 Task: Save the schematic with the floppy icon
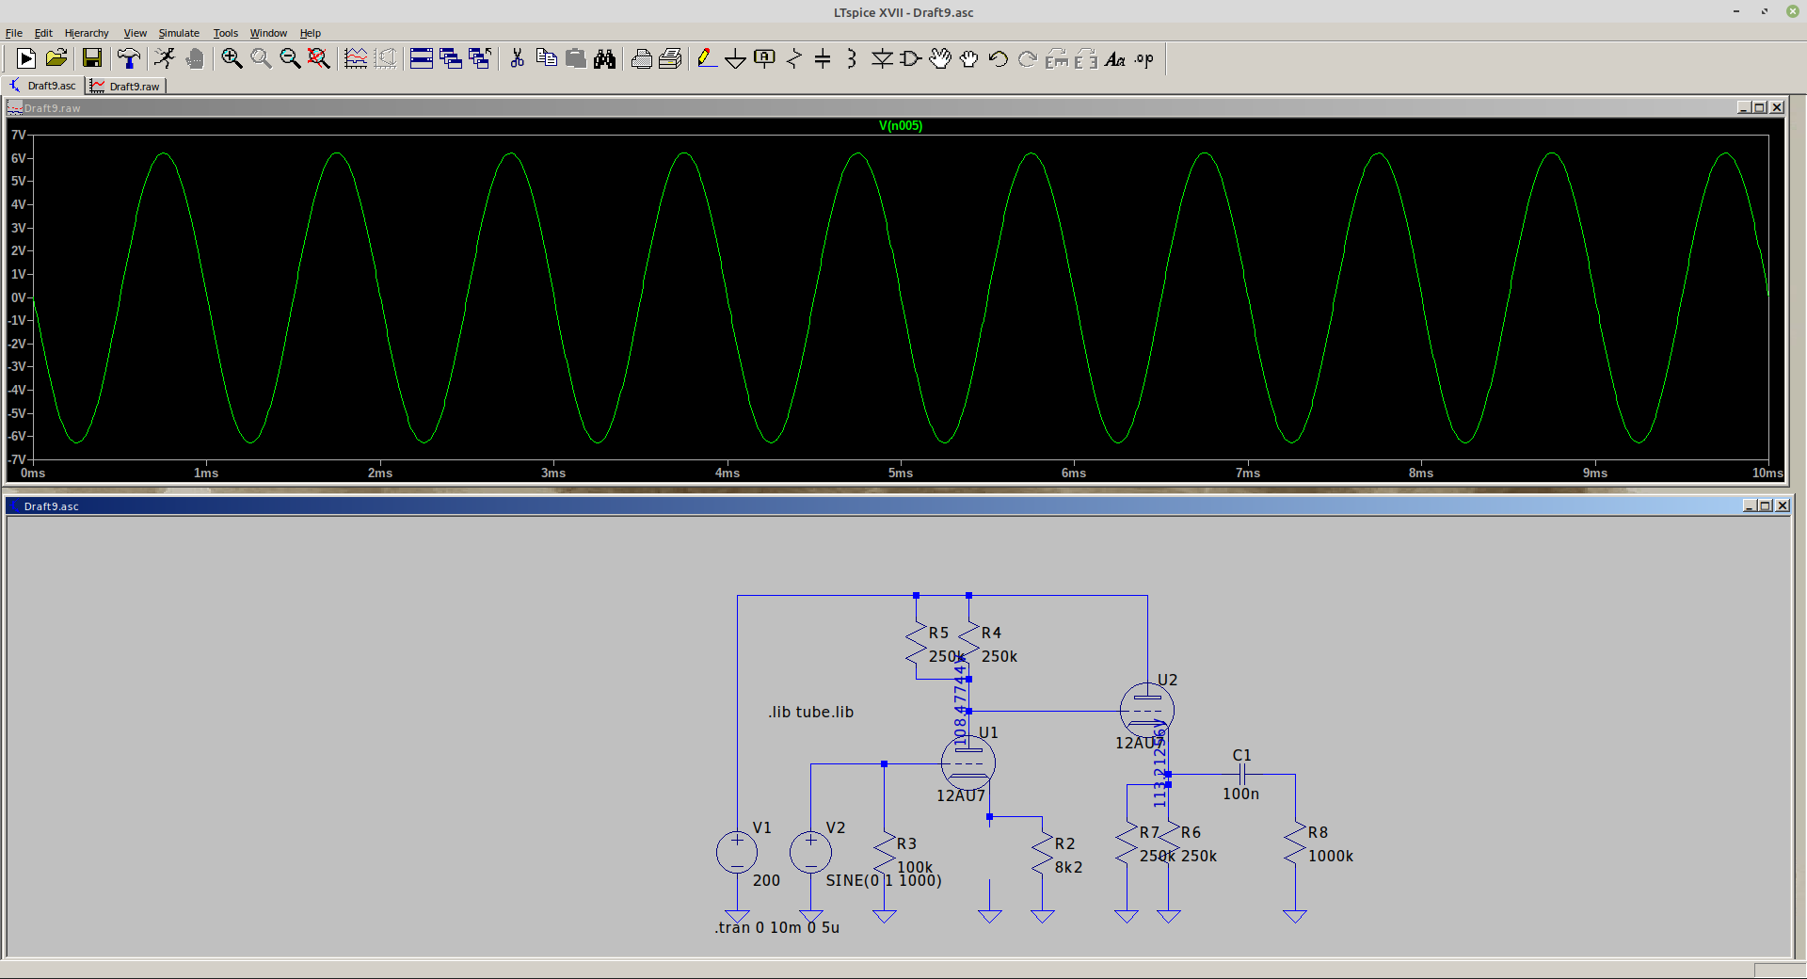[x=91, y=58]
